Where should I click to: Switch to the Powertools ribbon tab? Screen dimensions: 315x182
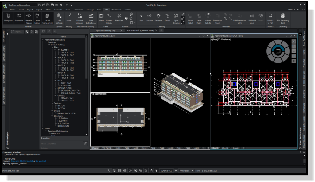click(x=116, y=10)
